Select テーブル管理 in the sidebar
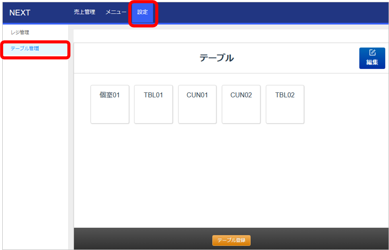Image resolution: width=389 pixels, height=250 pixels. click(x=25, y=48)
